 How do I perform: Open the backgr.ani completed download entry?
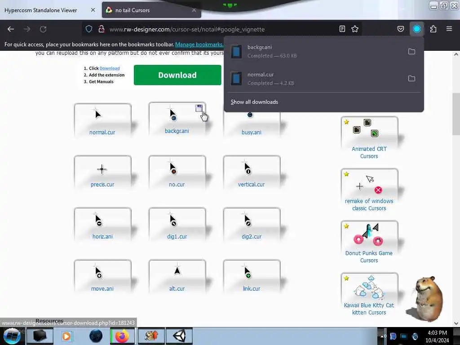point(315,52)
